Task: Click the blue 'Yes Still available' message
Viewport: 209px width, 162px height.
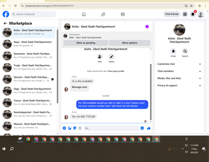Action: tap(112, 105)
